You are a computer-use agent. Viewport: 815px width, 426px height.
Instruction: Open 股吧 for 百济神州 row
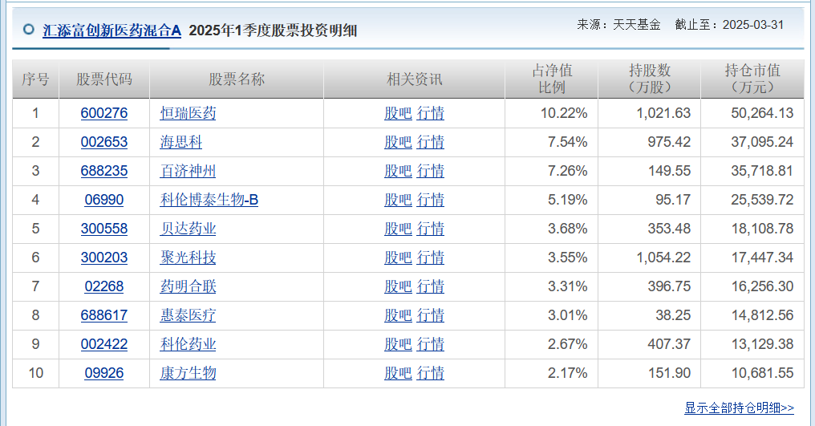point(398,171)
